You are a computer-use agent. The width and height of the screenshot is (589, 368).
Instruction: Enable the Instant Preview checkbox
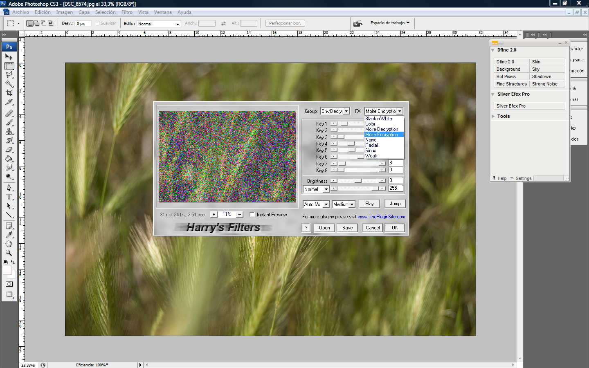(x=252, y=215)
